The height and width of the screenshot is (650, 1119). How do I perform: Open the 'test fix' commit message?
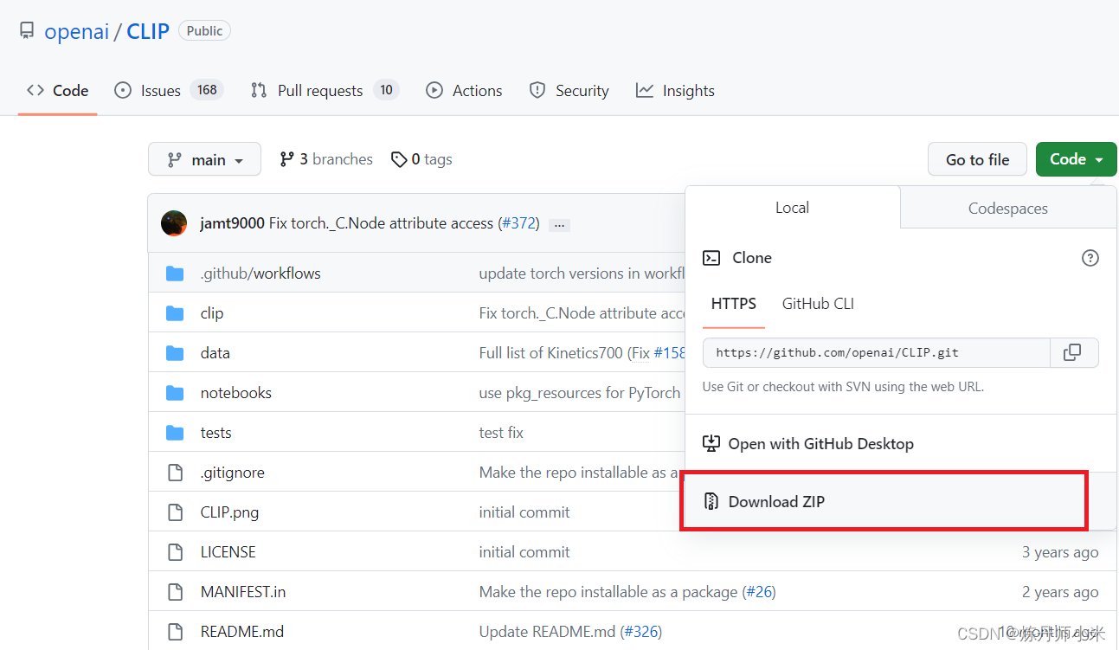[x=501, y=433]
